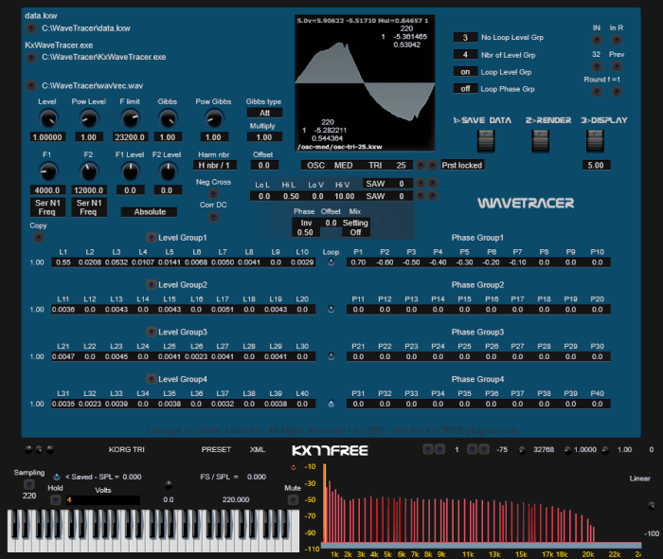The image size is (663, 559).
Task: Click the KxWaveTracer.exe path button
Action: (x=31, y=57)
